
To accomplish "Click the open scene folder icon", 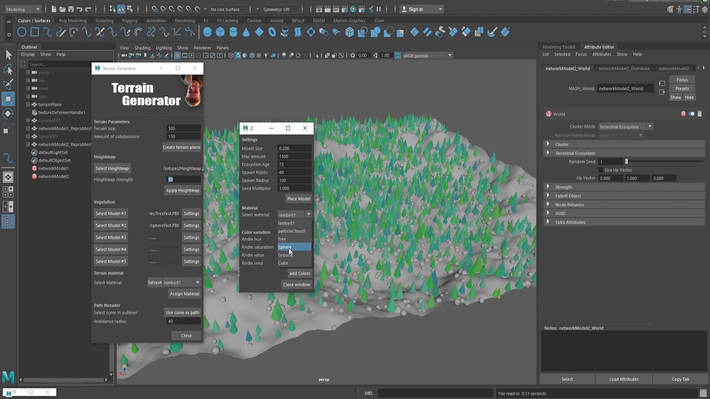I will tap(62, 9).
